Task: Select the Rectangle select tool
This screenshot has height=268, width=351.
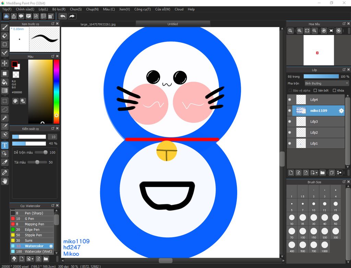Action: click(x=4, y=101)
